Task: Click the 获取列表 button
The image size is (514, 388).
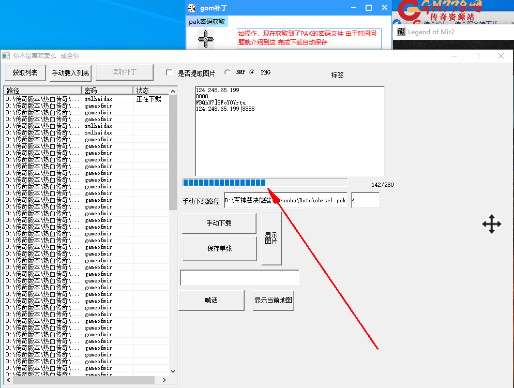Action: coord(25,73)
